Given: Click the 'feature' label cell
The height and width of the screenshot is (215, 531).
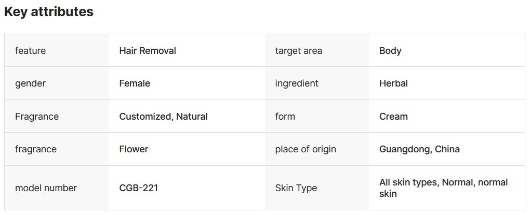Looking at the screenshot, I should click(30, 51).
